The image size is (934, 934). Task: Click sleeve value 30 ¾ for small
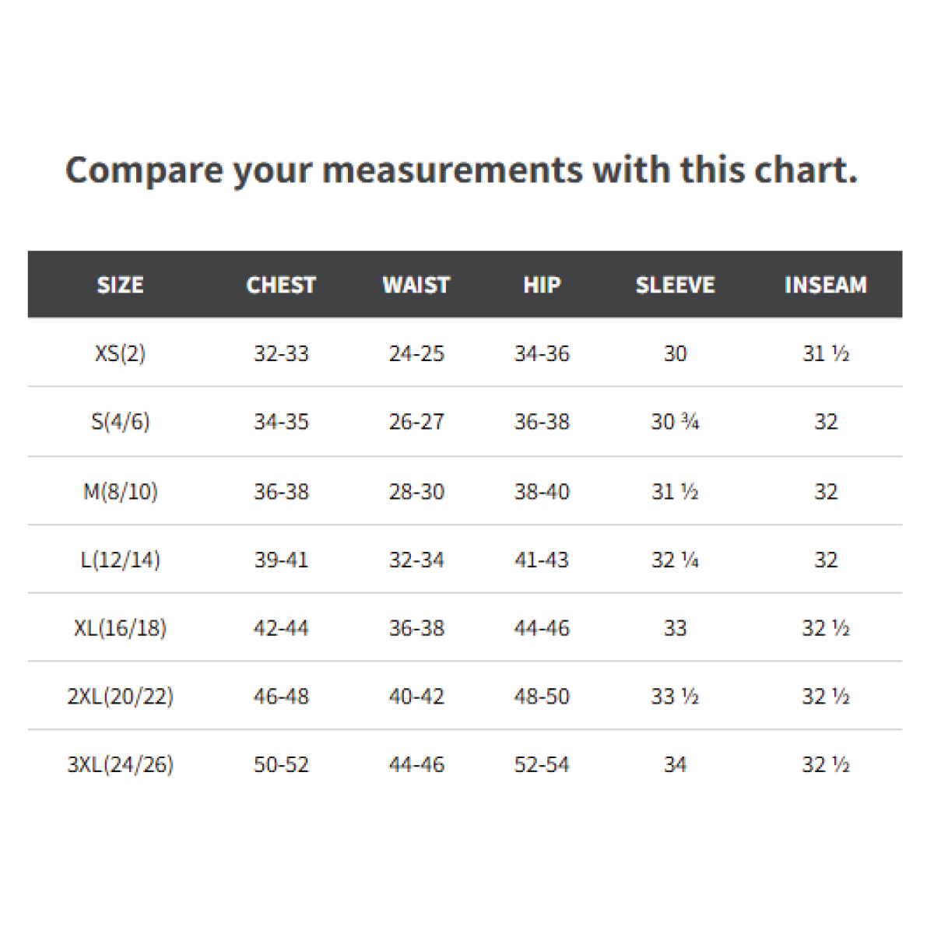pyautogui.click(x=675, y=422)
